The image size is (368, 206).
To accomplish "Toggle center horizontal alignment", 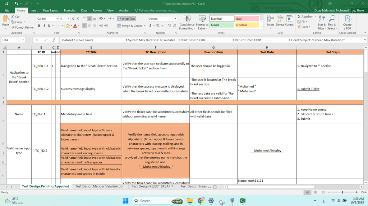I will pyautogui.click(x=89, y=25).
